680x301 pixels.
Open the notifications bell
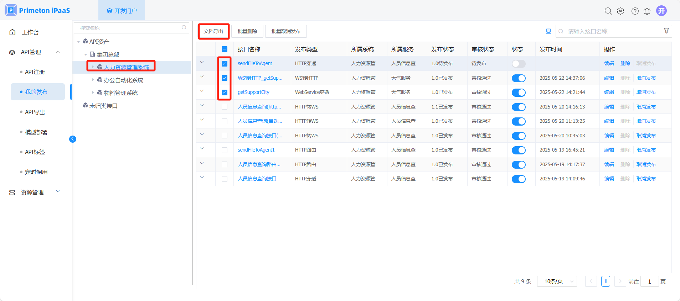point(647,11)
